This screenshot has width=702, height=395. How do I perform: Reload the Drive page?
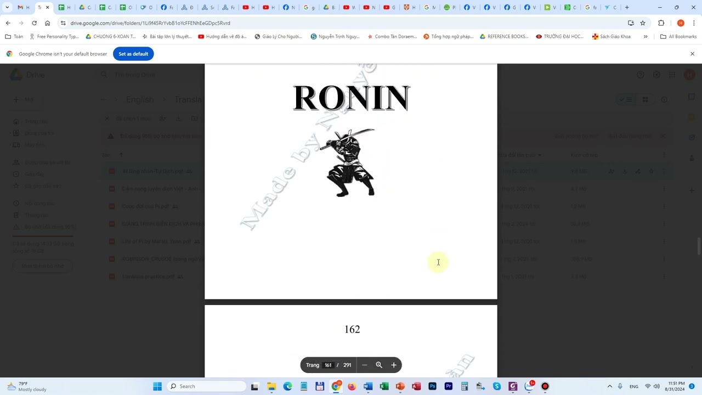pos(34,23)
